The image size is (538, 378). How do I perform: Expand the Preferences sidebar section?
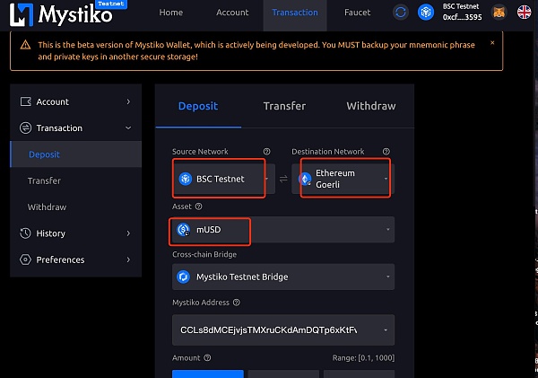pyautogui.click(x=76, y=259)
